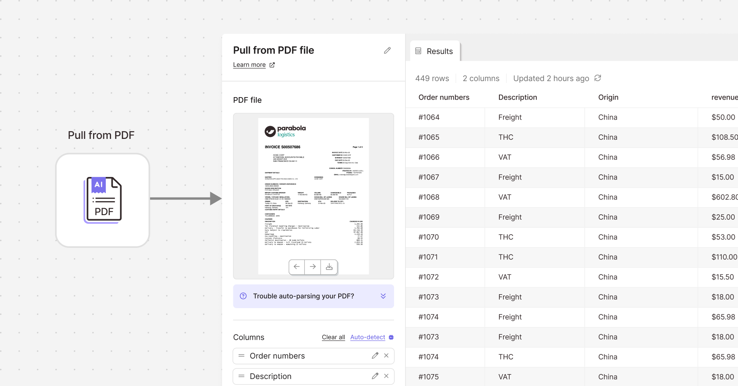The height and width of the screenshot is (386, 738).
Task: Go to previous PDF page arrow
Action: pos(297,267)
